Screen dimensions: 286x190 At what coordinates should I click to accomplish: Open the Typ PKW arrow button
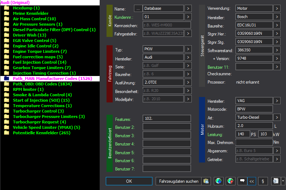[188, 49]
